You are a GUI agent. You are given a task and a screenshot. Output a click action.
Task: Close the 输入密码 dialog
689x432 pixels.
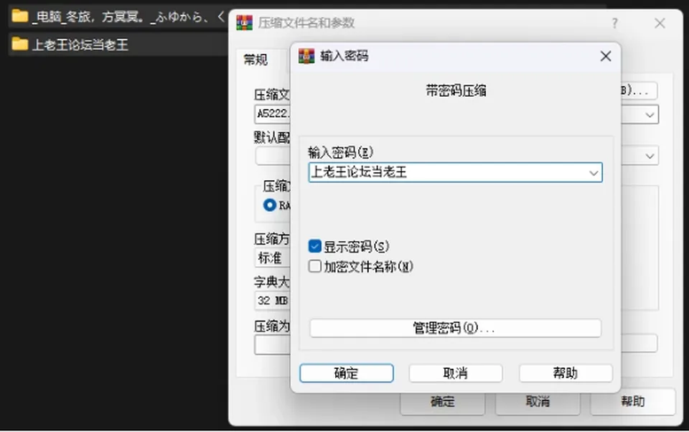coord(606,56)
